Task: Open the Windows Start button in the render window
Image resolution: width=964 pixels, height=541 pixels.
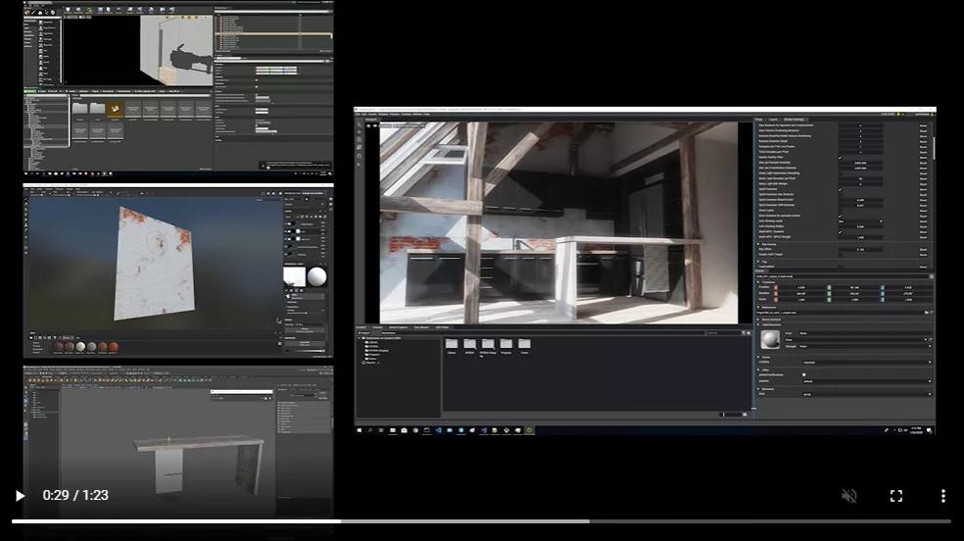Action: point(360,430)
